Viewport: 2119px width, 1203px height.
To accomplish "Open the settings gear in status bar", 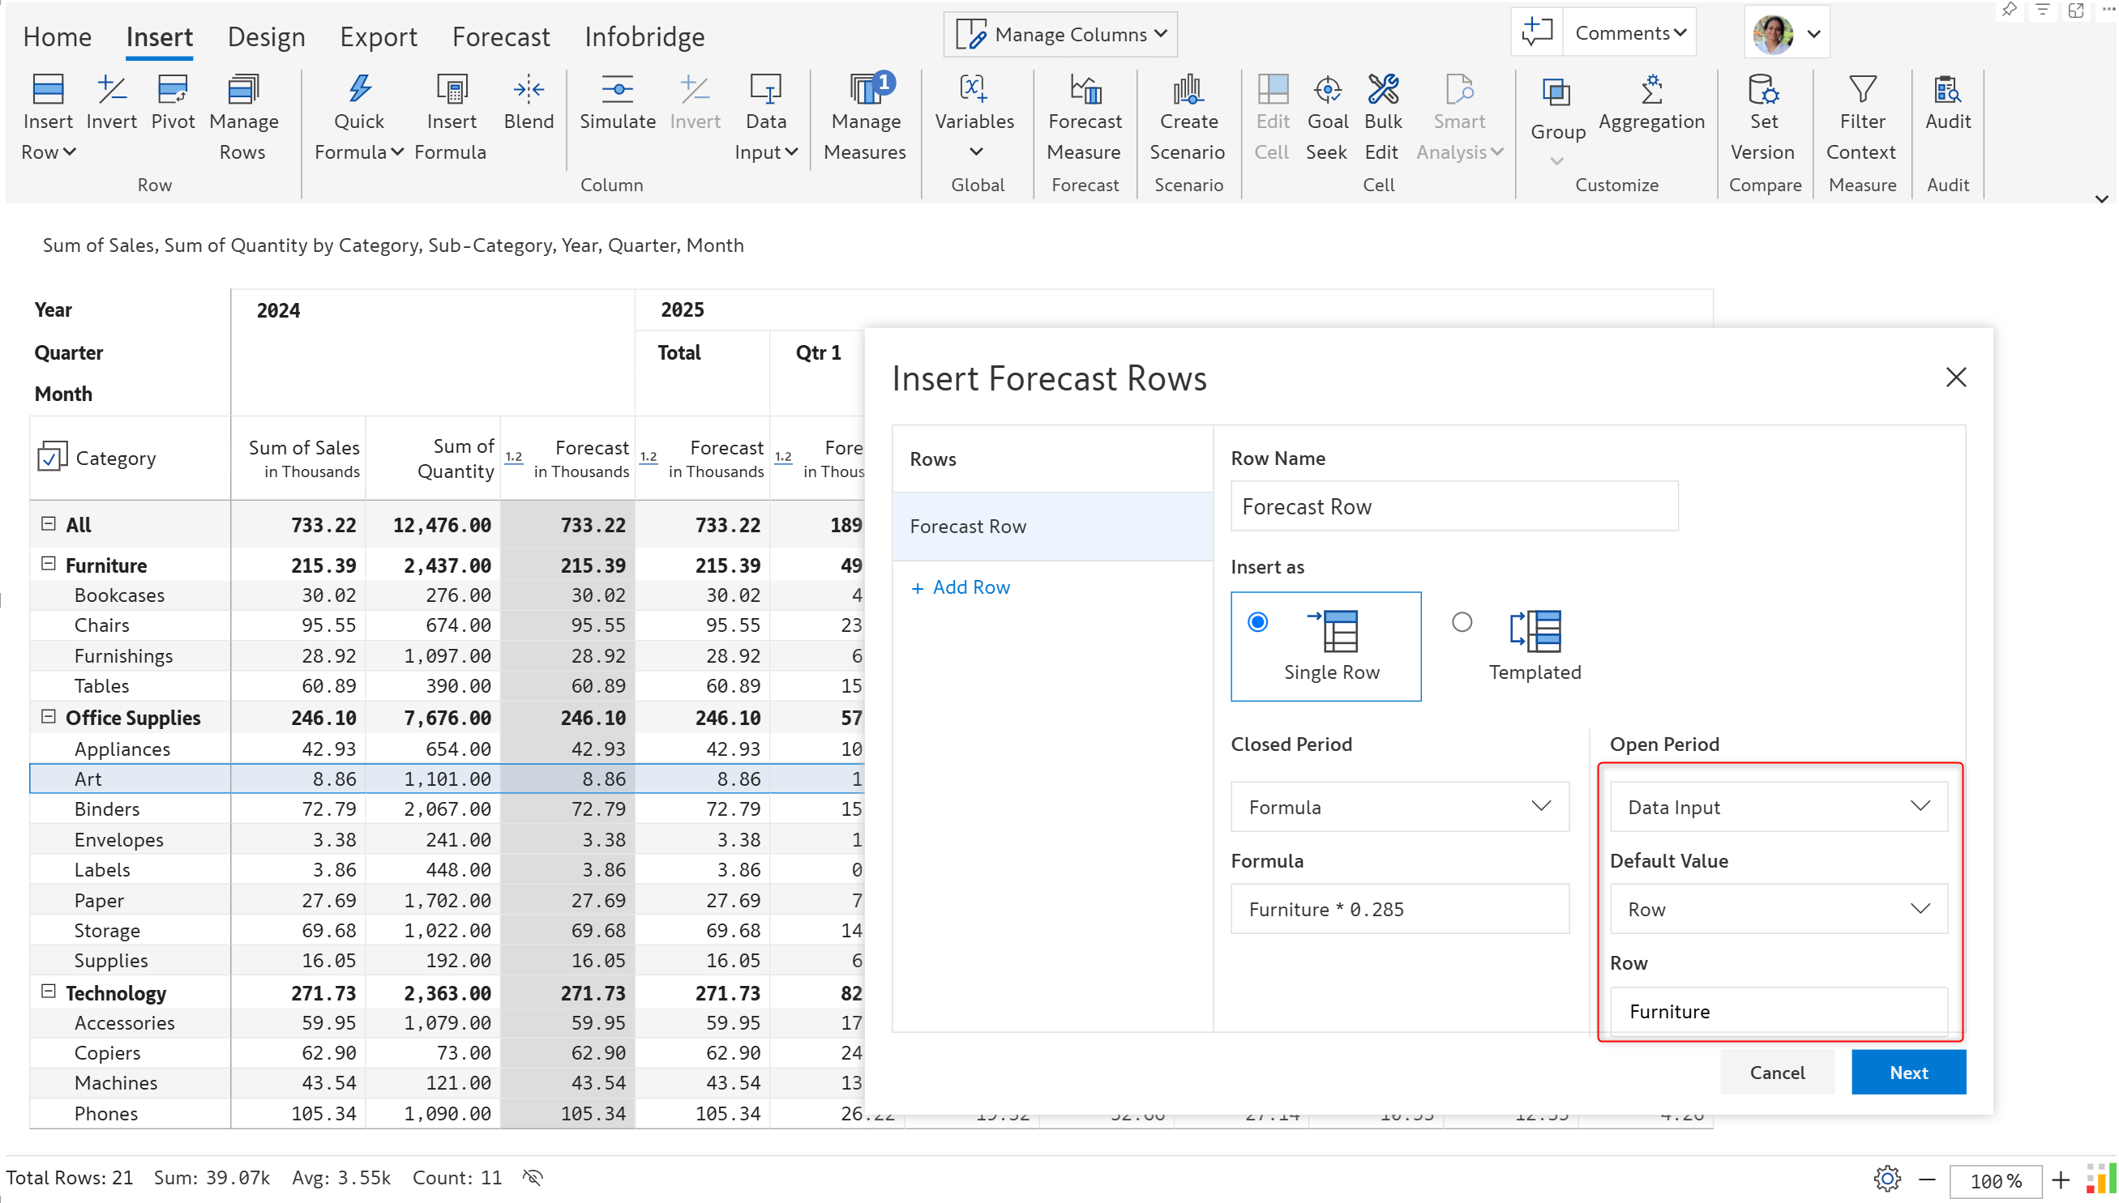I will [1888, 1179].
